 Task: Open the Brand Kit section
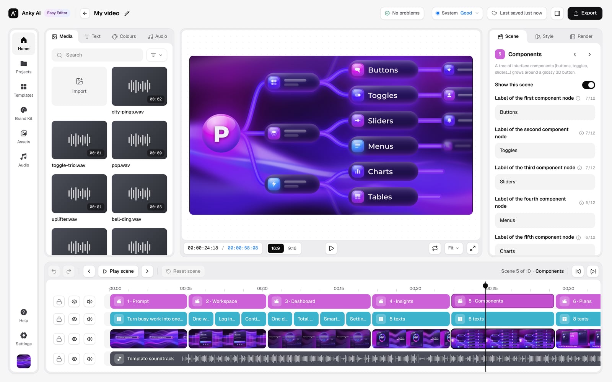24,113
